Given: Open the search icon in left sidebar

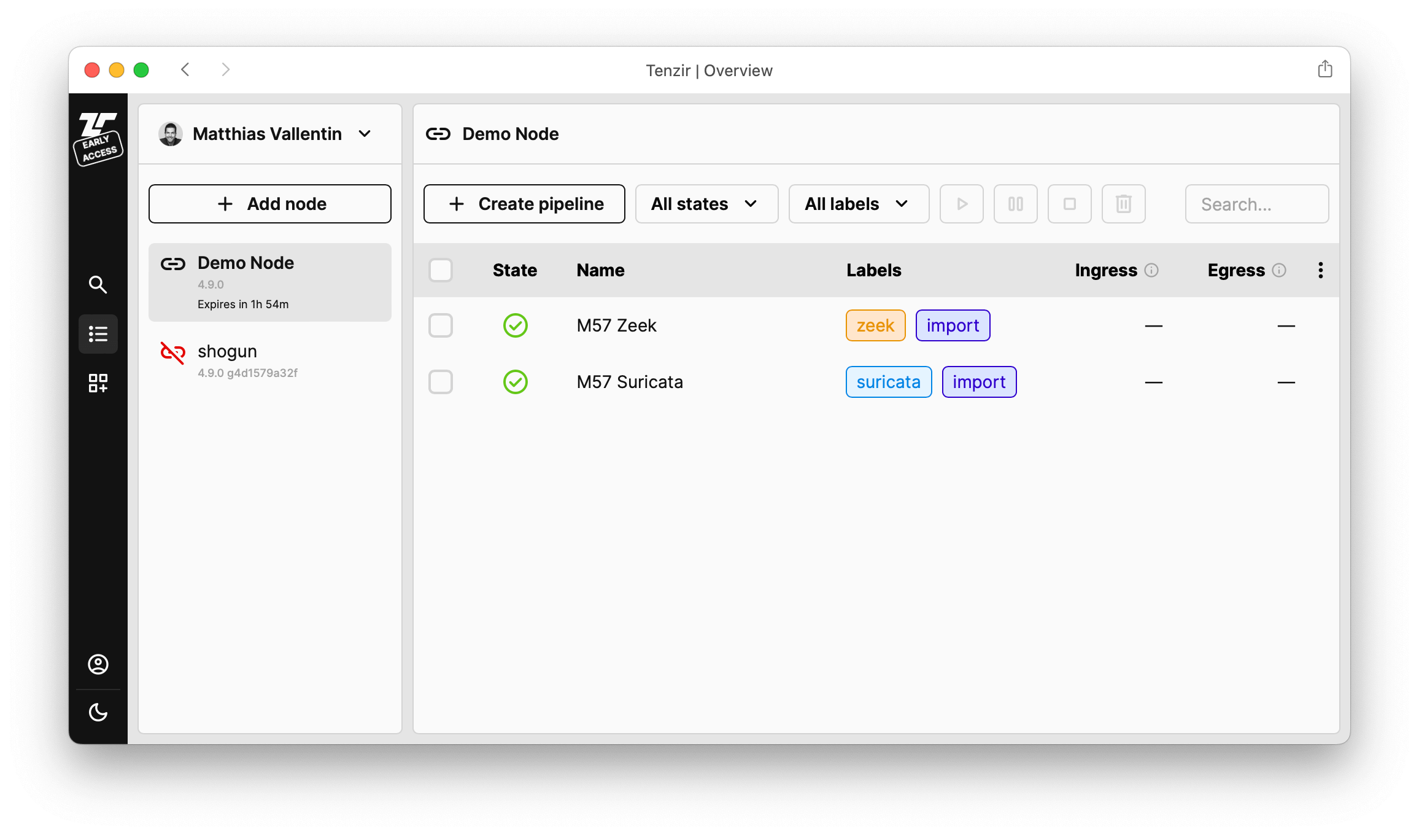Looking at the screenshot, I should 98,284.
